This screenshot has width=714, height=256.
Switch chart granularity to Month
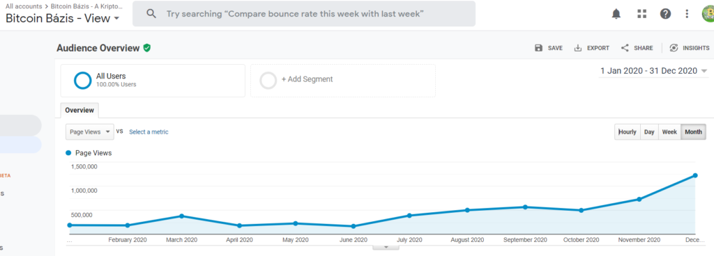pyautogui.click(x=694, y=131)
